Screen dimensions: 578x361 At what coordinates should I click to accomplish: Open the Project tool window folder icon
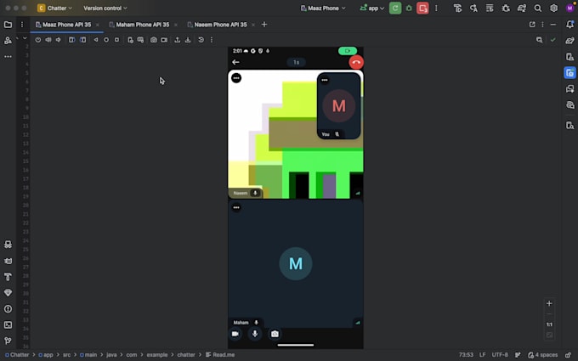click(8, 25)
